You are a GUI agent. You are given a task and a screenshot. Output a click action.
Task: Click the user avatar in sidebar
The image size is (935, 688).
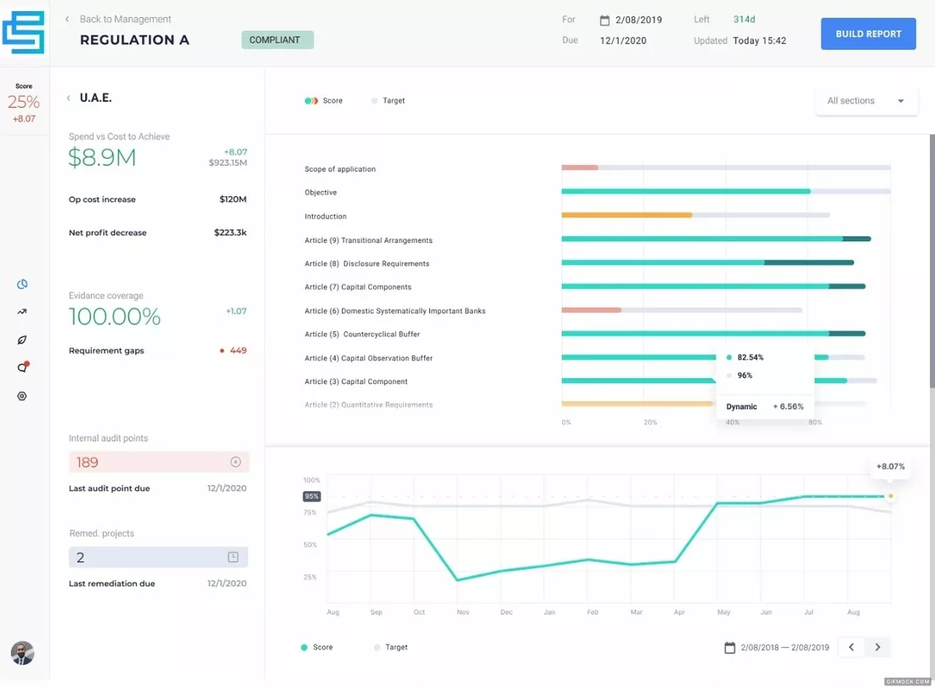point(23,653)
